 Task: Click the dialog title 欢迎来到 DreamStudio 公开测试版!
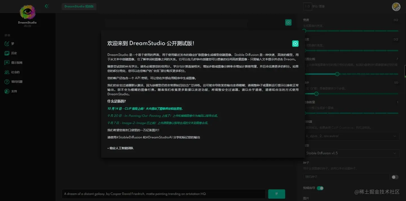click(x=151, y=43)
